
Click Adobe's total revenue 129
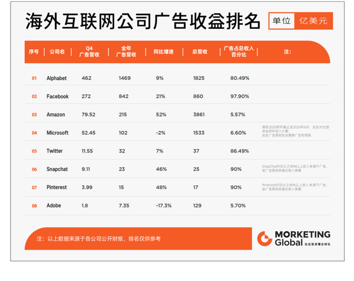click(197, 206)
